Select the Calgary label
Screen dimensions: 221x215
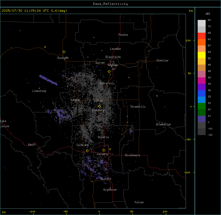click(x=102, y=154)
